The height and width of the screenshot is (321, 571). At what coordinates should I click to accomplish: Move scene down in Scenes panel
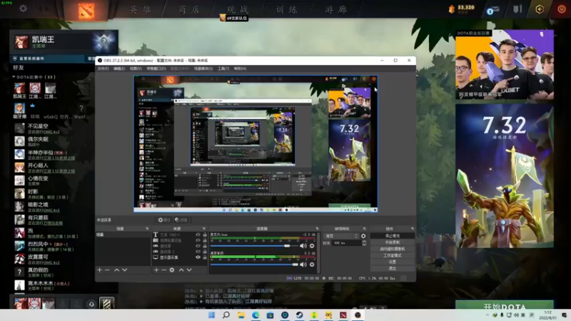tap(124, 270)
